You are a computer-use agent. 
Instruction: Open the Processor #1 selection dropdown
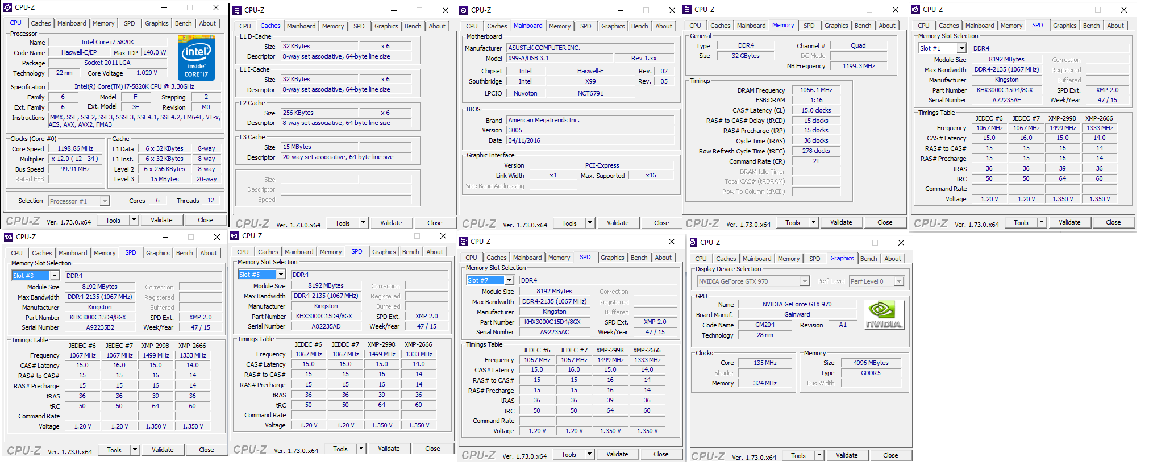coord(105,201)
